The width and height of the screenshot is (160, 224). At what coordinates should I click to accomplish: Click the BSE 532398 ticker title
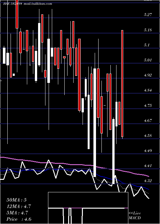click(x=12, y=4)
